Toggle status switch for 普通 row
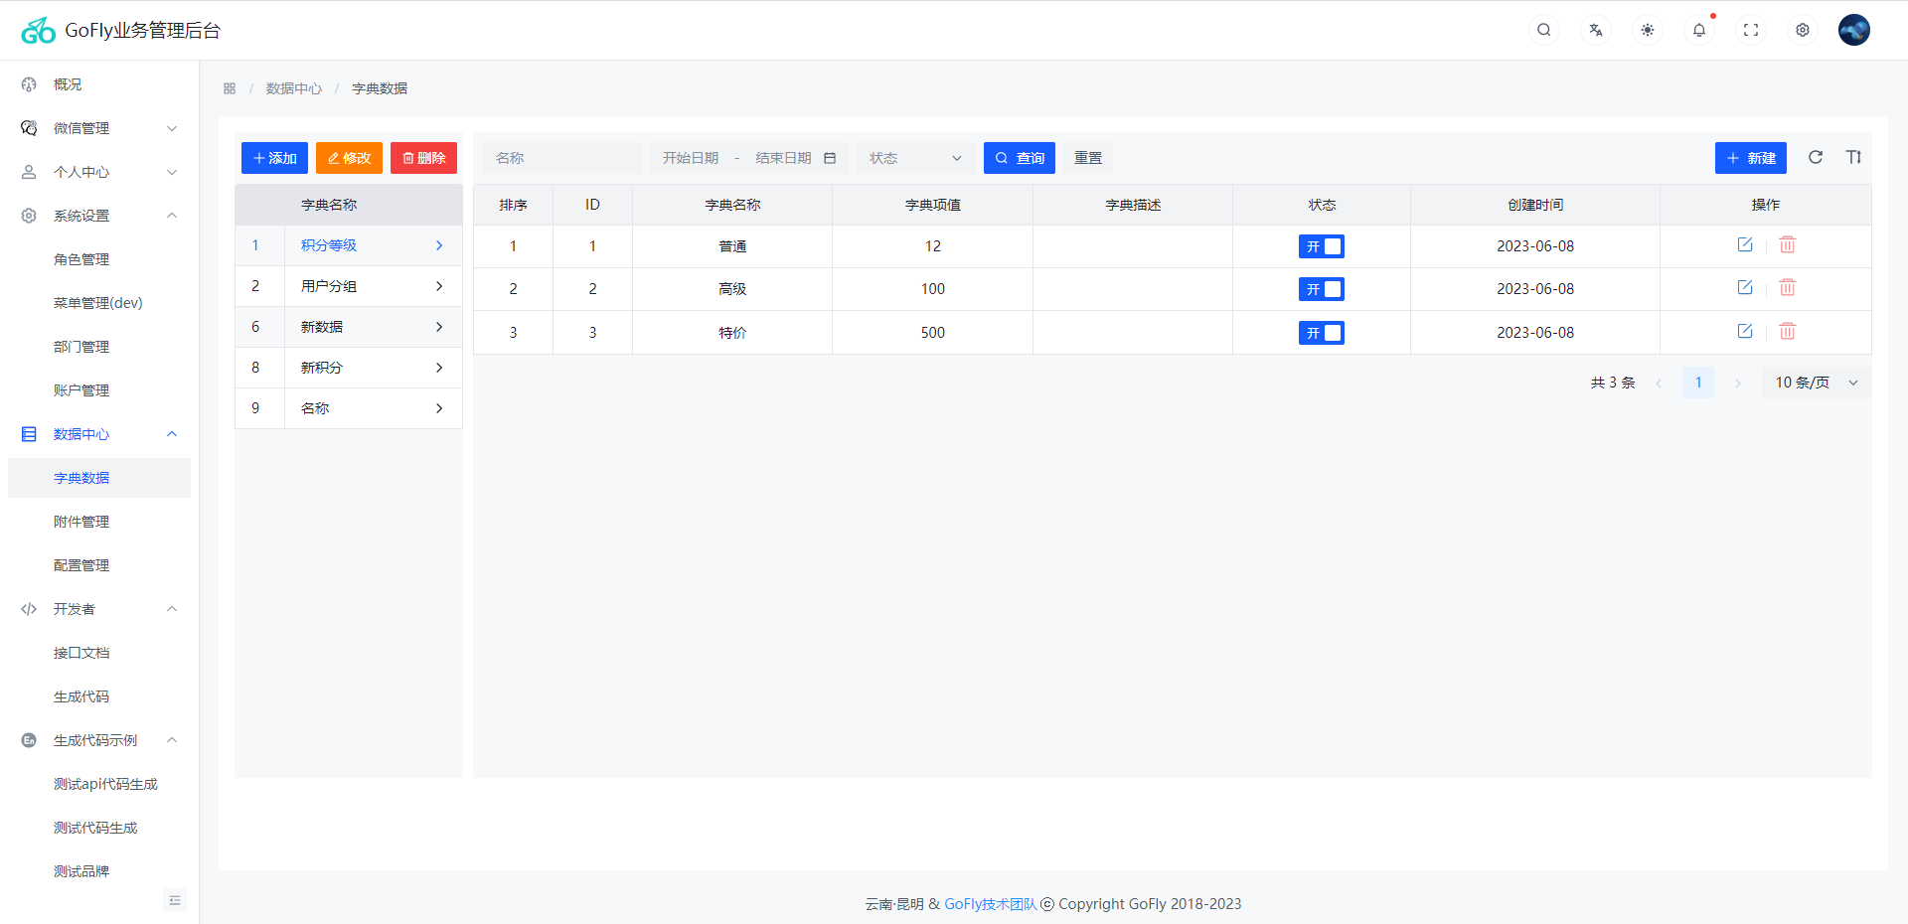 pyautogui.click(x=1321, y=246)
